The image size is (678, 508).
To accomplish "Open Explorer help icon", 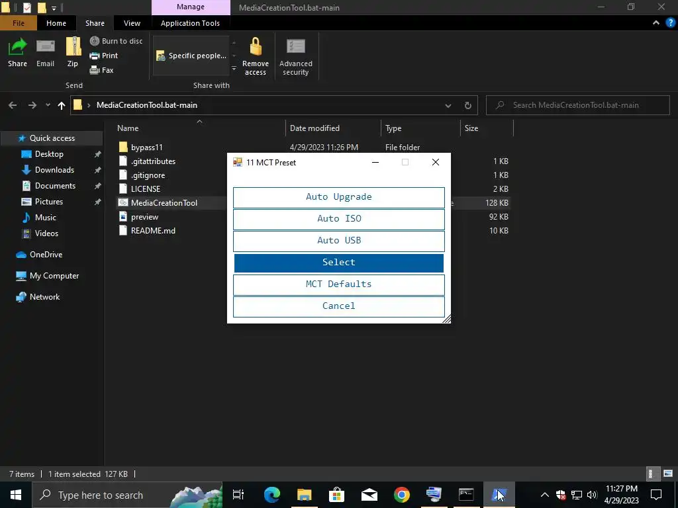I will click(670, 23).
